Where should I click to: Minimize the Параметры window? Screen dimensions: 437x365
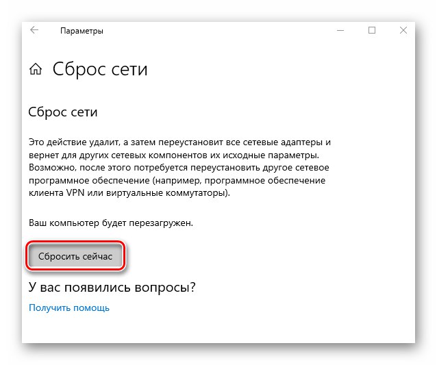click(340, 30)
